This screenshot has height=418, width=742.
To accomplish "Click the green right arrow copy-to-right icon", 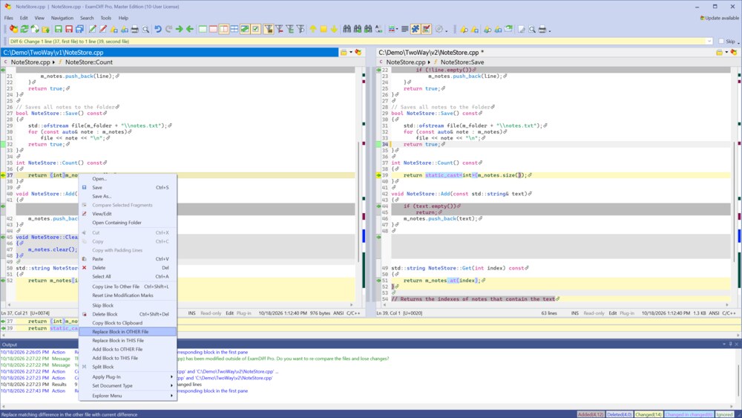I will point(180,30).
